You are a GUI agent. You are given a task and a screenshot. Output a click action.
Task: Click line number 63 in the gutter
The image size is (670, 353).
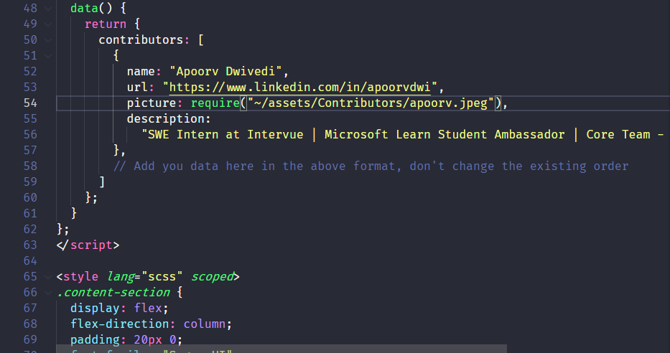30,245
